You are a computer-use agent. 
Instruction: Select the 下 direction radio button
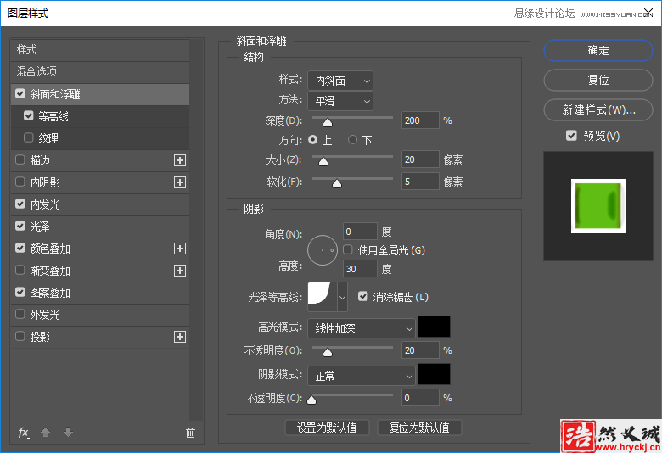[x=352, y=140]
